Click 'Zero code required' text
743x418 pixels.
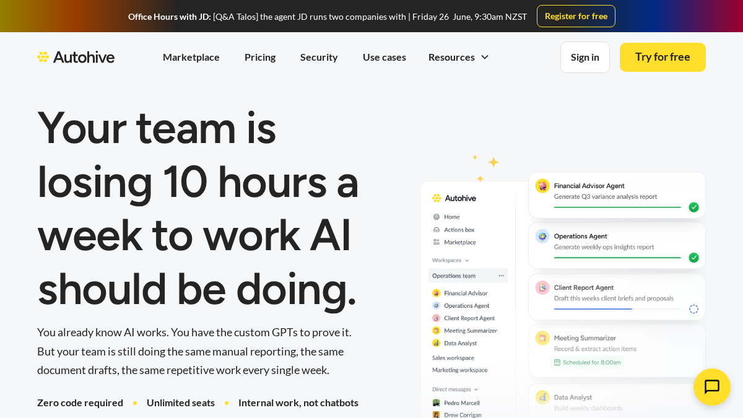[x=80, y=403]
